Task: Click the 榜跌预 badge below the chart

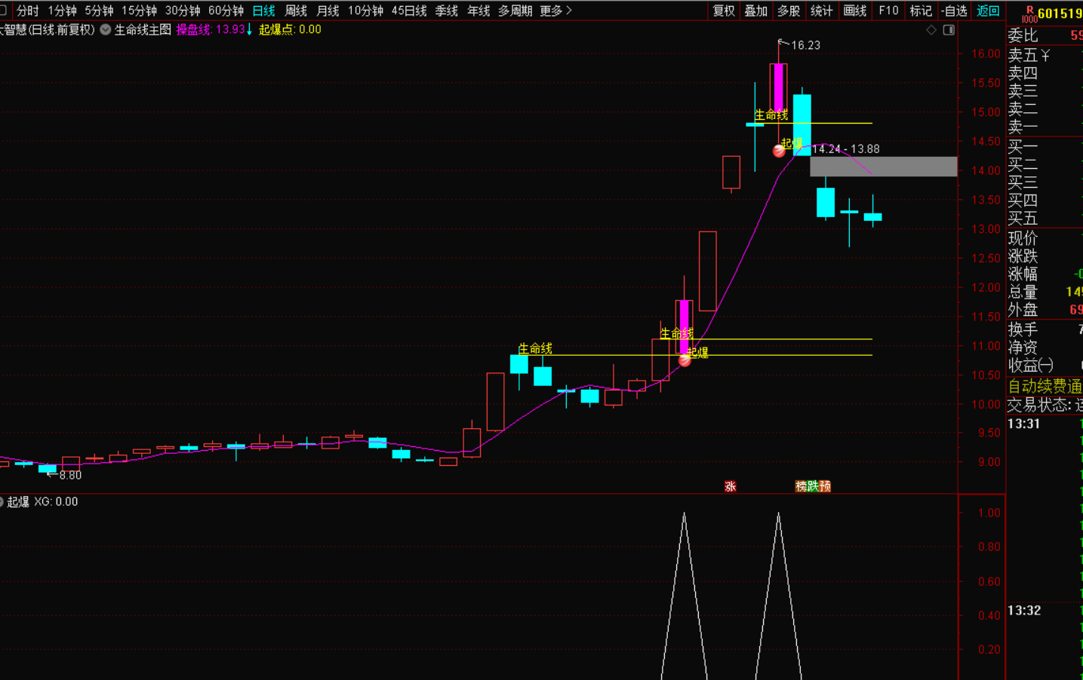Action: [813, 486]
